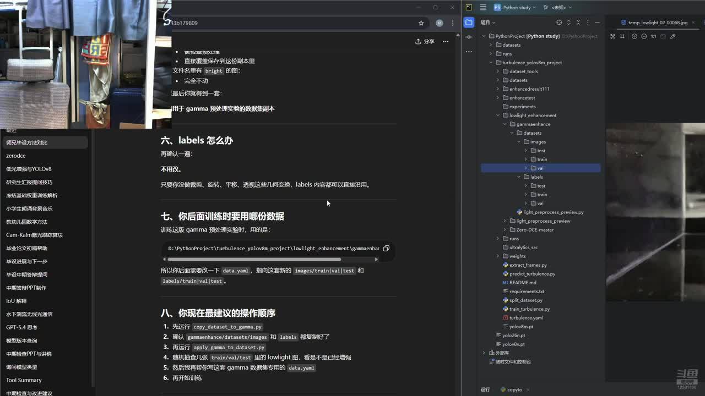Open chat 师兄毕设方法对比

[46, 142]
